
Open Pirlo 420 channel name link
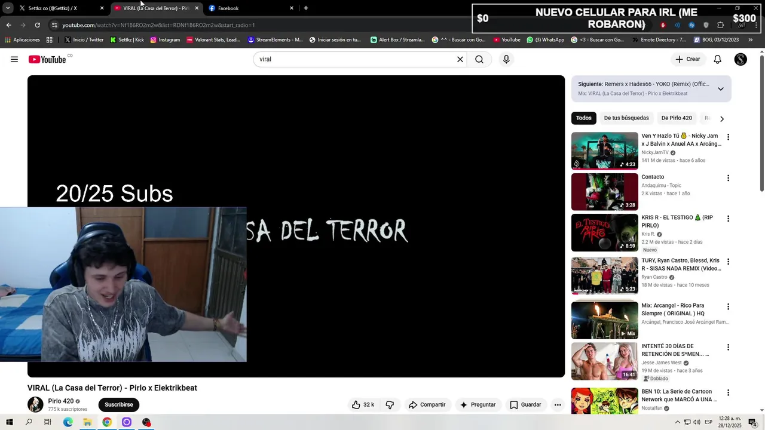pyautogui.click(x=61, y=401)
